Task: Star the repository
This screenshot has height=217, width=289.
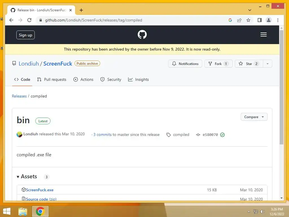Action: coord(249,64)
